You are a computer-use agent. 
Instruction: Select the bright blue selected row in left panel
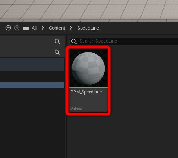(x=32, y=85)
